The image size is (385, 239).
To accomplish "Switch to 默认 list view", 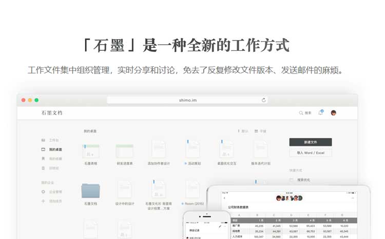I will (x=243, y=131).
